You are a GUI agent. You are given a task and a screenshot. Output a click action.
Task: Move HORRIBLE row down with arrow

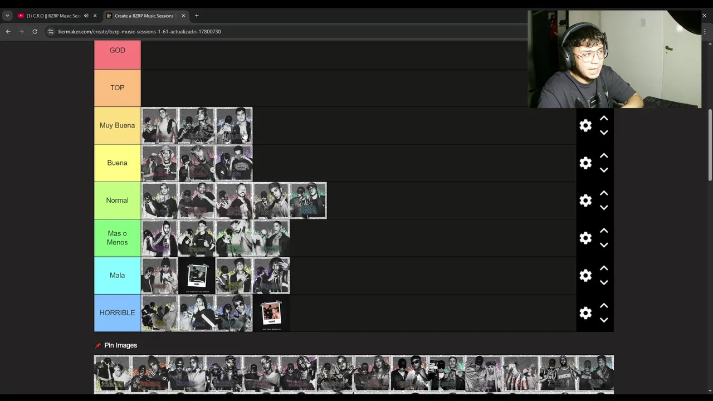tap(604, 320)
